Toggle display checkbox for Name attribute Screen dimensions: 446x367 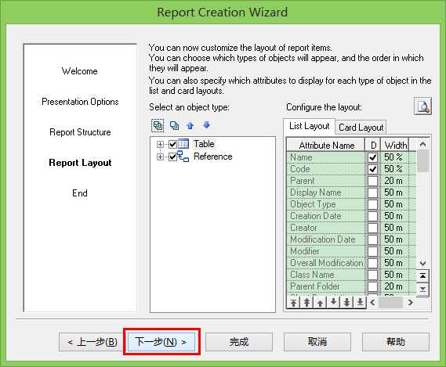click(x=372, y=157)
